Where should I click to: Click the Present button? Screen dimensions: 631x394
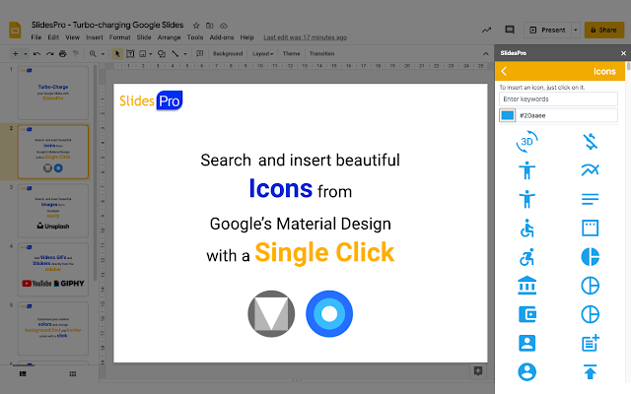click(547, 30)
